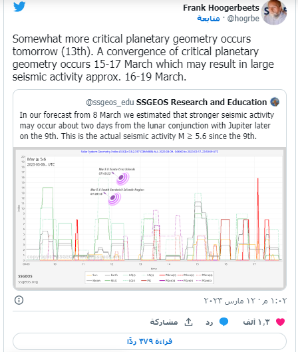Read the 379 replies button

150,341
